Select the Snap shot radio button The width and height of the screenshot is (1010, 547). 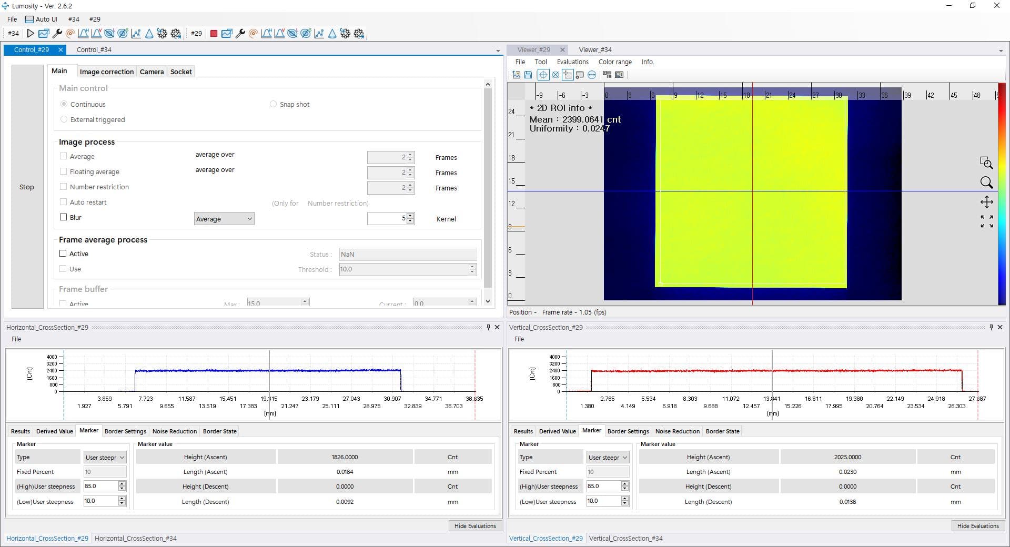273,104
